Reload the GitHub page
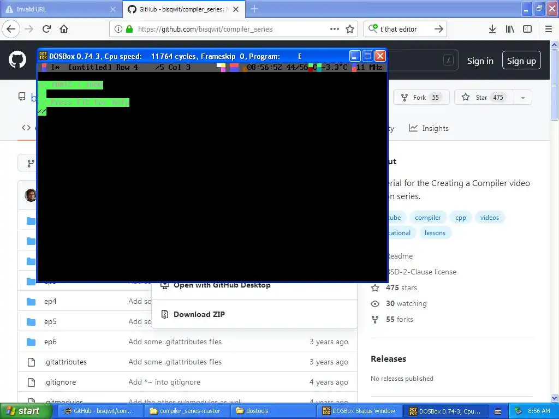This screenshot has height=419, width=559. (46, 29)
